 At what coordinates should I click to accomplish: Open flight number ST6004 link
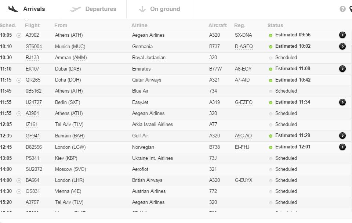tap(33, 47)
